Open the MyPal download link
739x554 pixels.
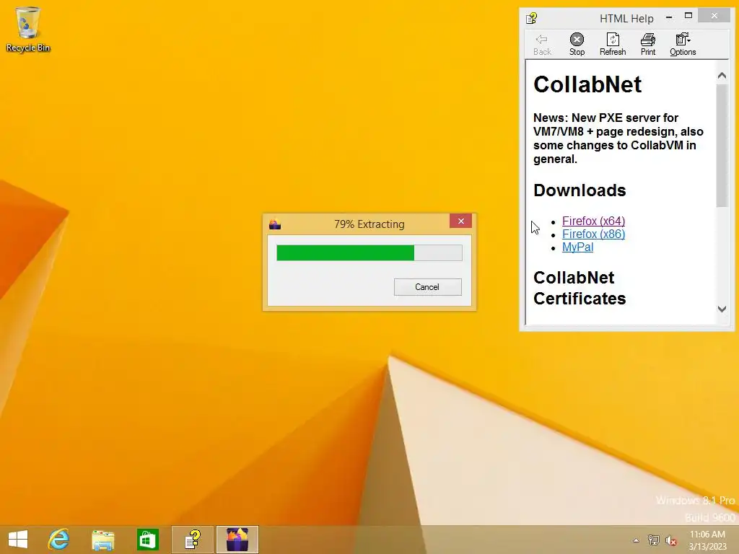click(x=577, y=247)
